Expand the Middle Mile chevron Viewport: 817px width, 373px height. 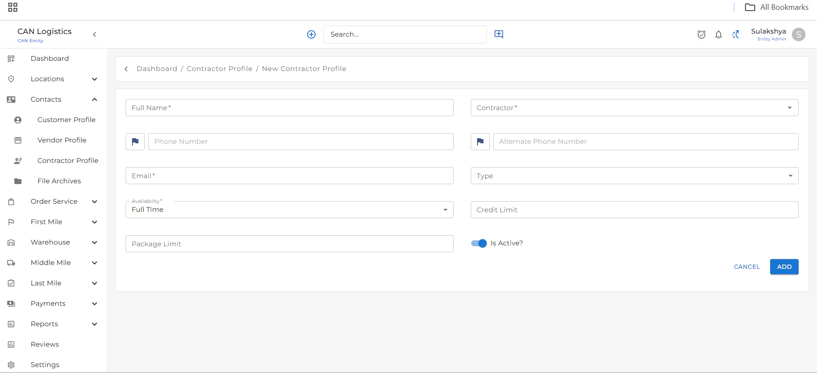tap(95, 263)
